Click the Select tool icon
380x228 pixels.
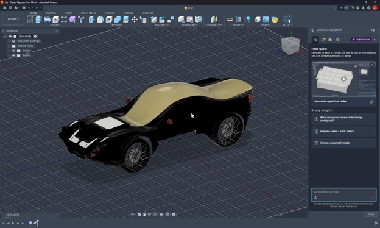[x=287, y=20]
